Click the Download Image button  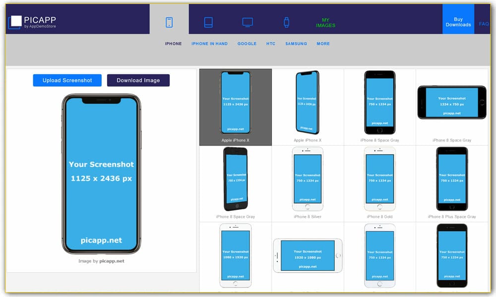(138, 80)
